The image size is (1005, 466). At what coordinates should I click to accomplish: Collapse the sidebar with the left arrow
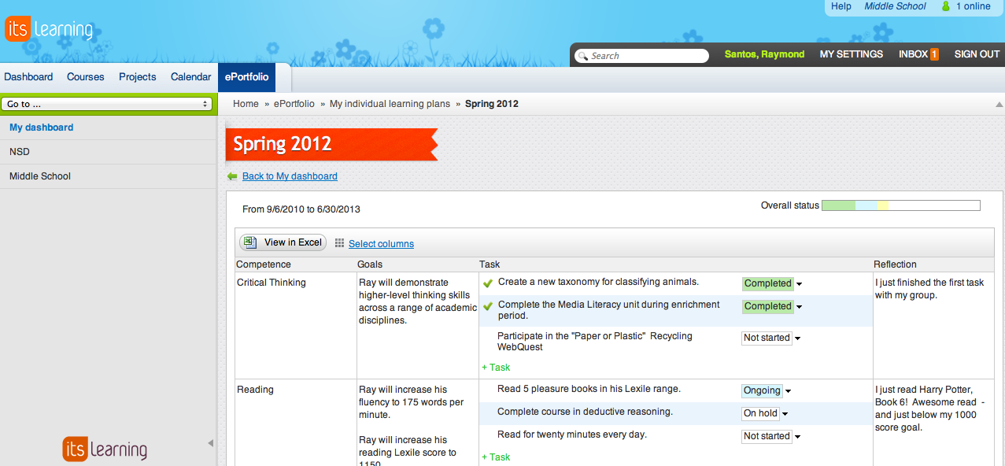(x=210, y=443)
